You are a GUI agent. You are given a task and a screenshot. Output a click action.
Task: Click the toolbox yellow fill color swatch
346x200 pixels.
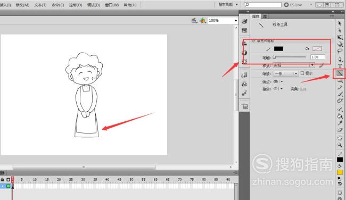click(340, 172)
